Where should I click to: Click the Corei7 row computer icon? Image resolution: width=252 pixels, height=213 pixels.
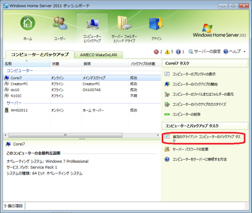7,78
